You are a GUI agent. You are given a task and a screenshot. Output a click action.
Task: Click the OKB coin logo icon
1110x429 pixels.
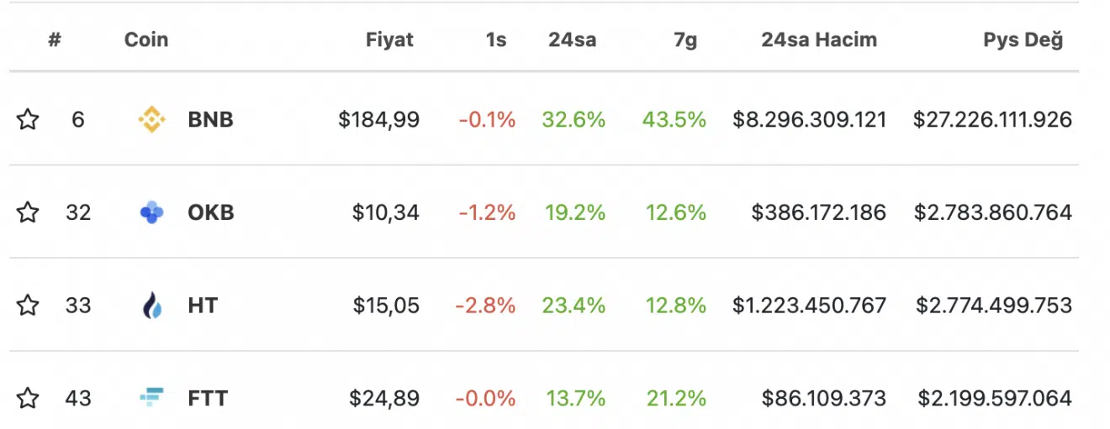coord(152,212)
